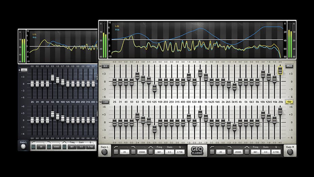Viewport: 314px width, 177px height.
Task: Toggle left channel high-pass filter button
Action: tap(116, 152)
